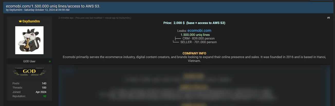View the reputation score of 92
Image resolution: width=335 pixels, height=106 pixels.
pyautogui.click(x=45, y=96)
